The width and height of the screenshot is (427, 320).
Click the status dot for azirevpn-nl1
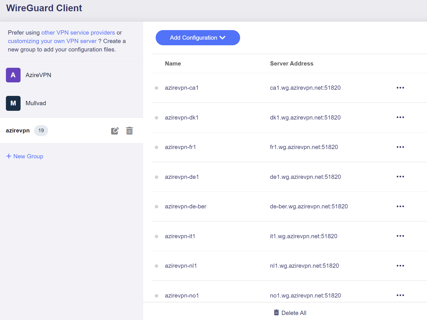(x=157, y=266)
